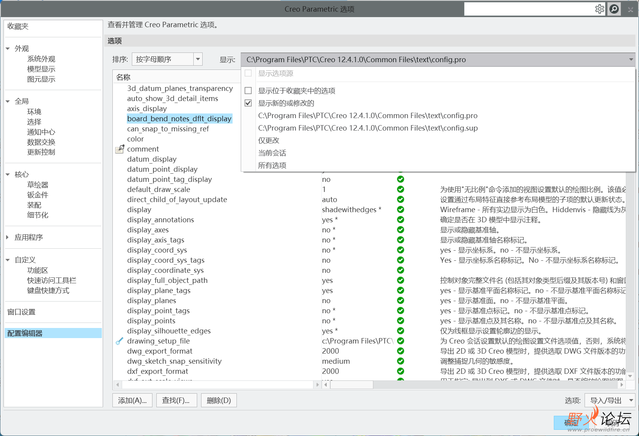Screen dimensions: 639x436
Task: Click the 删除(D) button
Action: pyautogui.click(x=219, y=400)
